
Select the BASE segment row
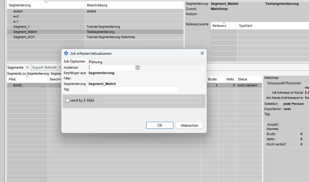point(18,86)
